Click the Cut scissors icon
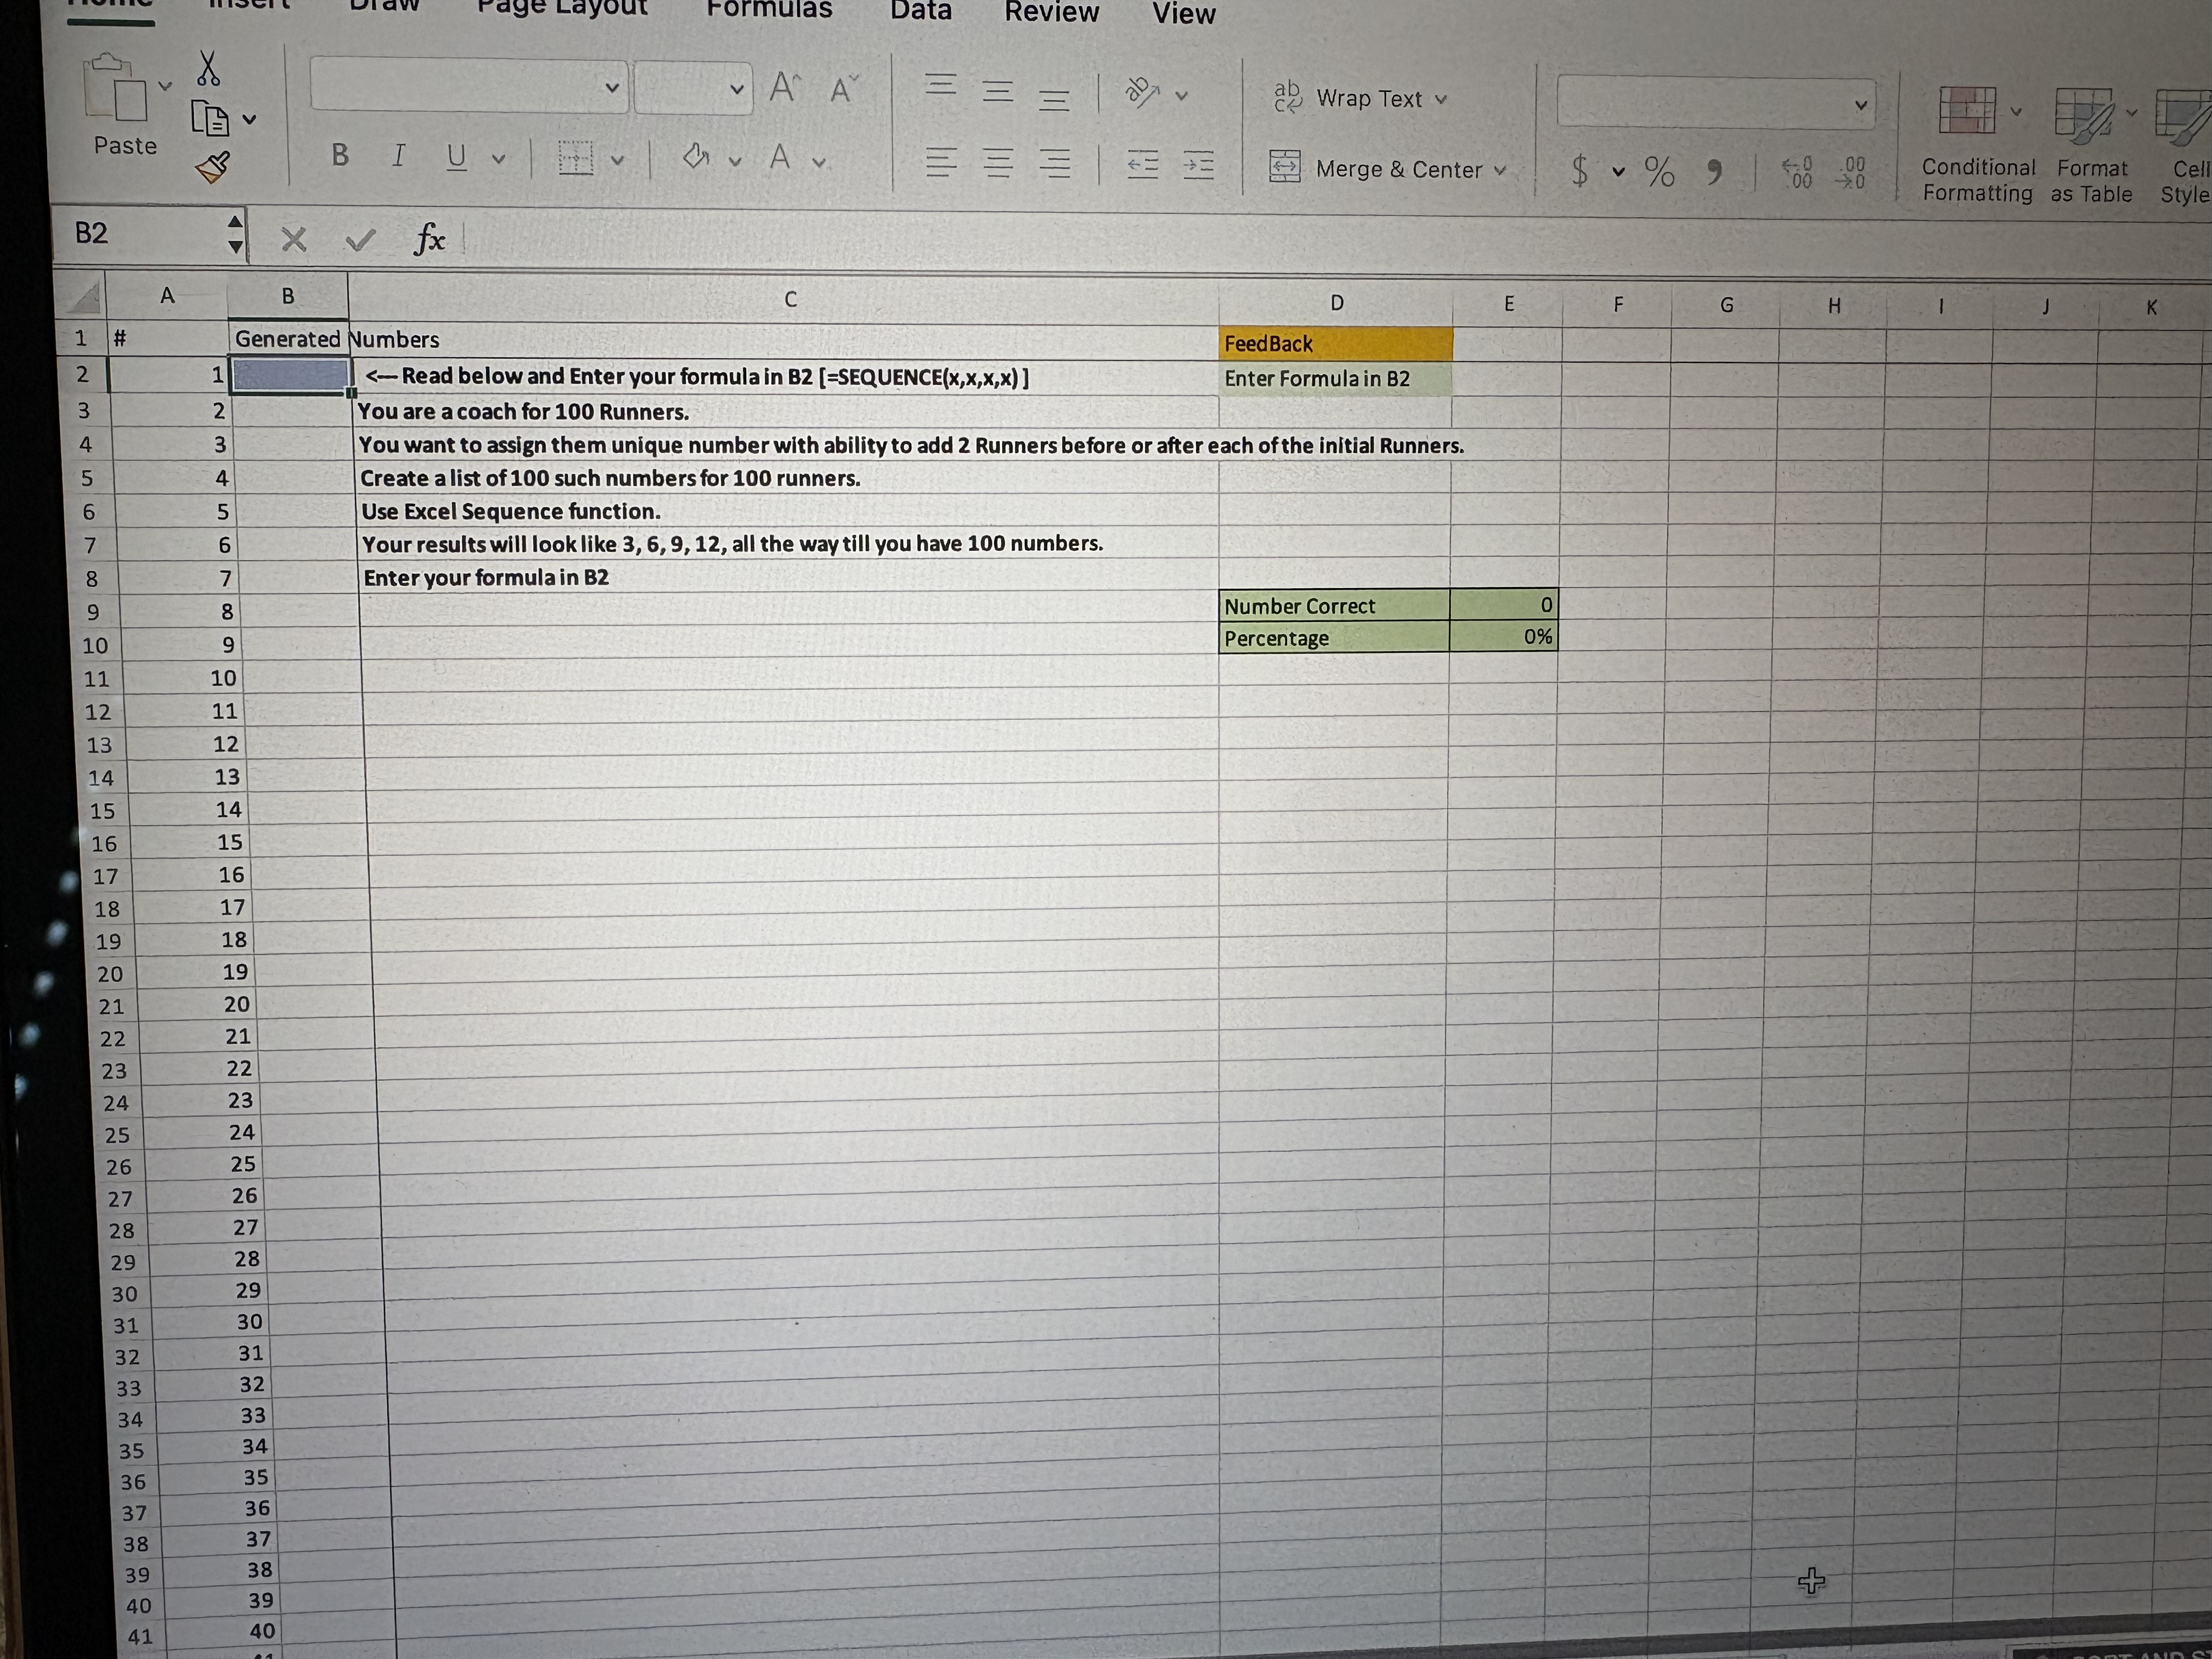Image resolution: width=2212 pixels, height=1659 pixels. pyautogui.click(x=208, y=68)
